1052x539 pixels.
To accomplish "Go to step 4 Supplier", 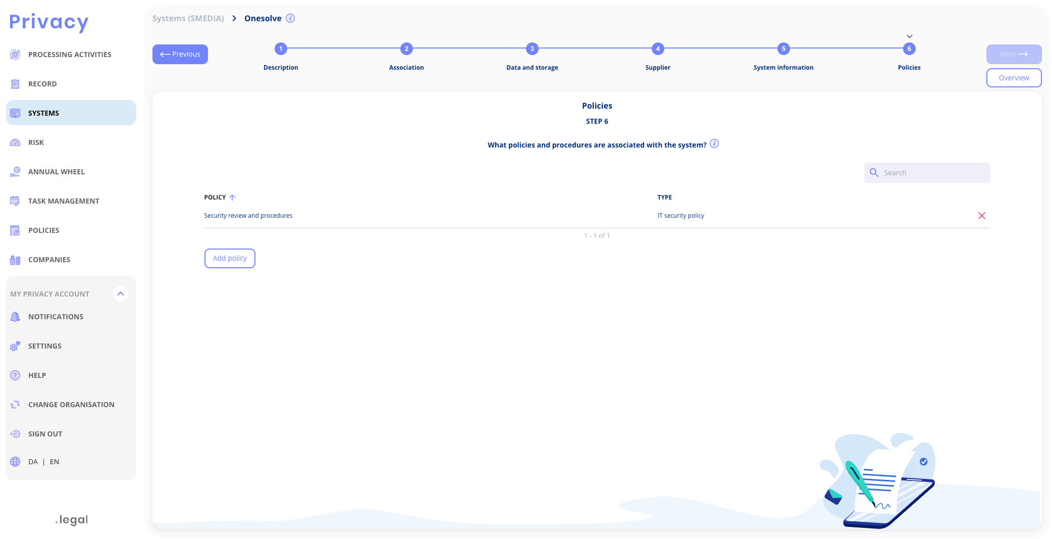I will click(x=658, y=49).
